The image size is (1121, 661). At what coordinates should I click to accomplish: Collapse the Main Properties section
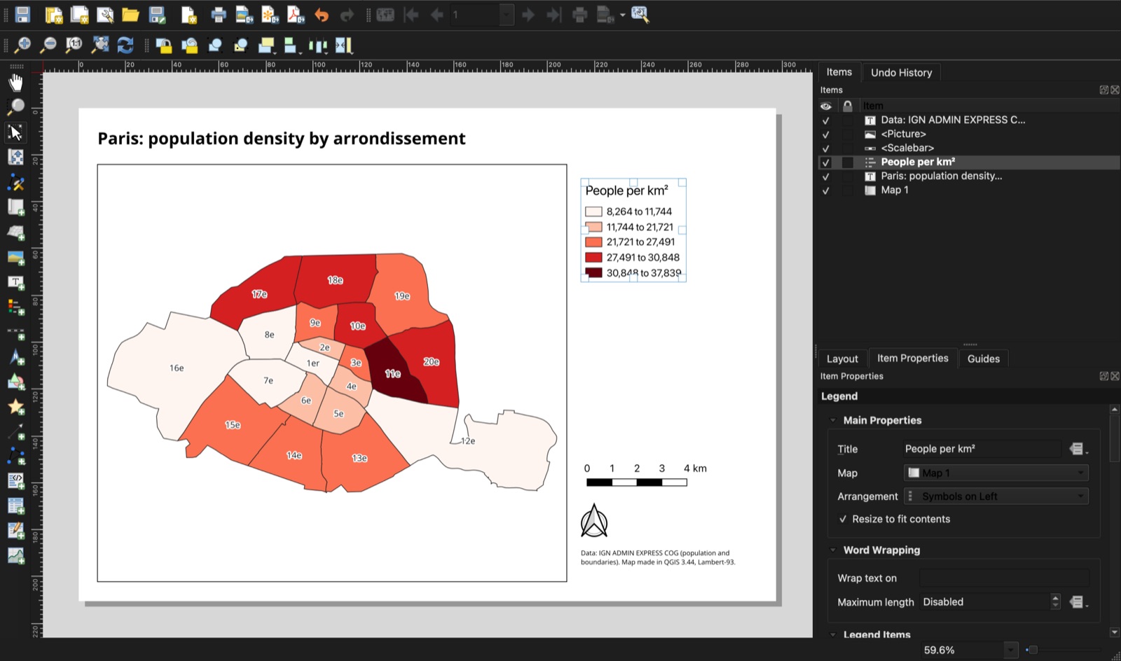[833, 420]
